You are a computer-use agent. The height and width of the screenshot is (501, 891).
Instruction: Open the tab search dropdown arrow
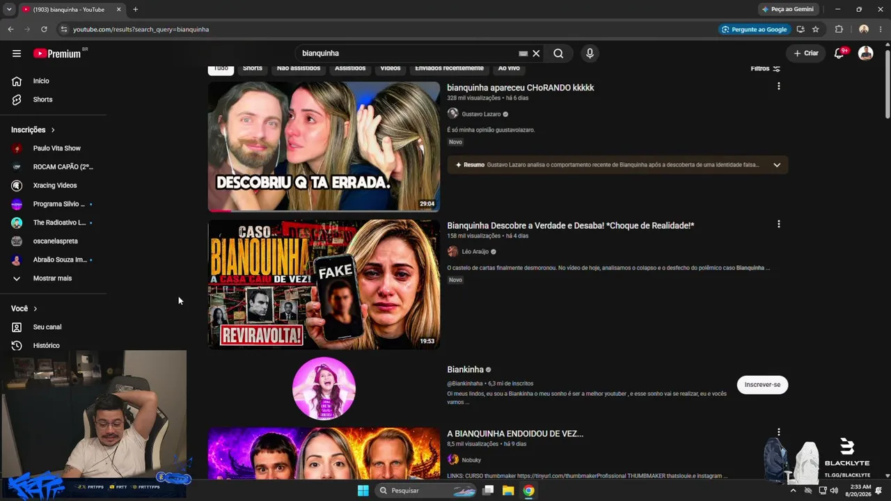(x=9, y=10)
